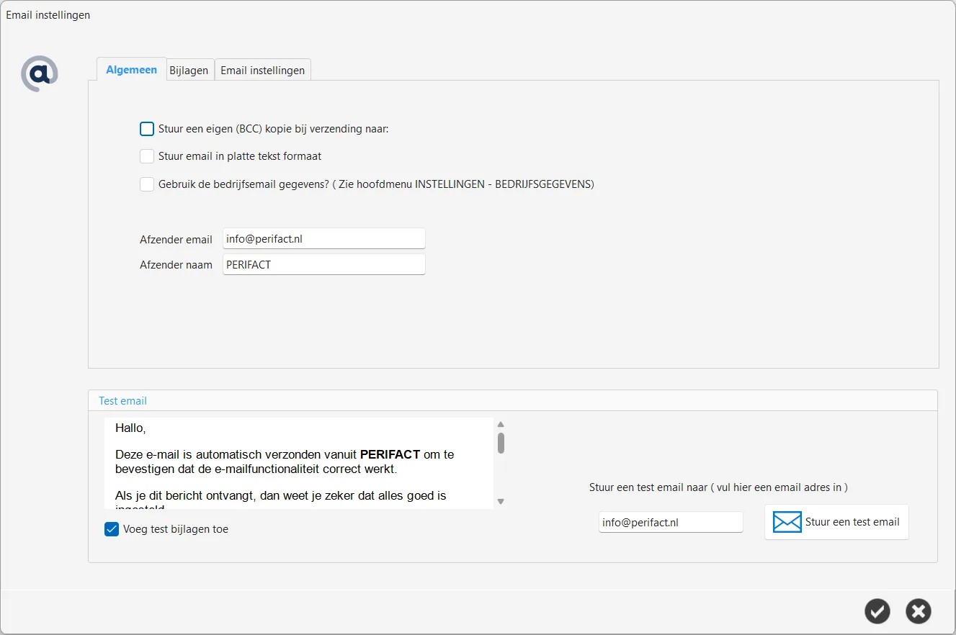
Task: Enable BCC copy on sending checkbox
Action: 147,129
